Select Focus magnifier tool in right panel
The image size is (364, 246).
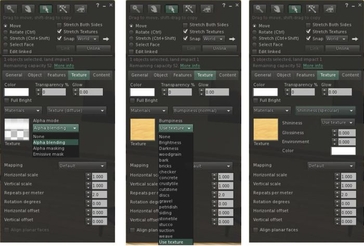coord(259,9)
